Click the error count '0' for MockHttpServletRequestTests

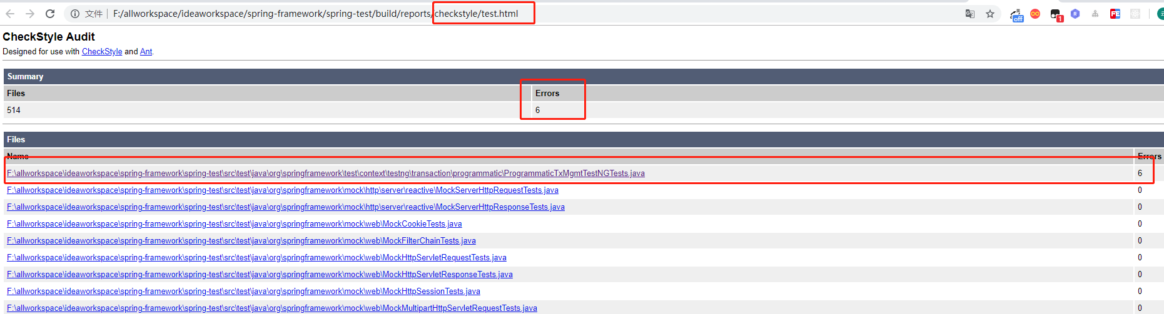(x=1140, y=258)
